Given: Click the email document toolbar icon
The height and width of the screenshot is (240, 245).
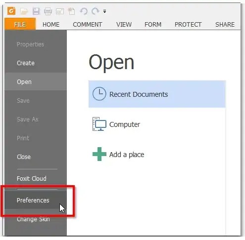Looking at the screenshot, I should click(x=60, y=11).
